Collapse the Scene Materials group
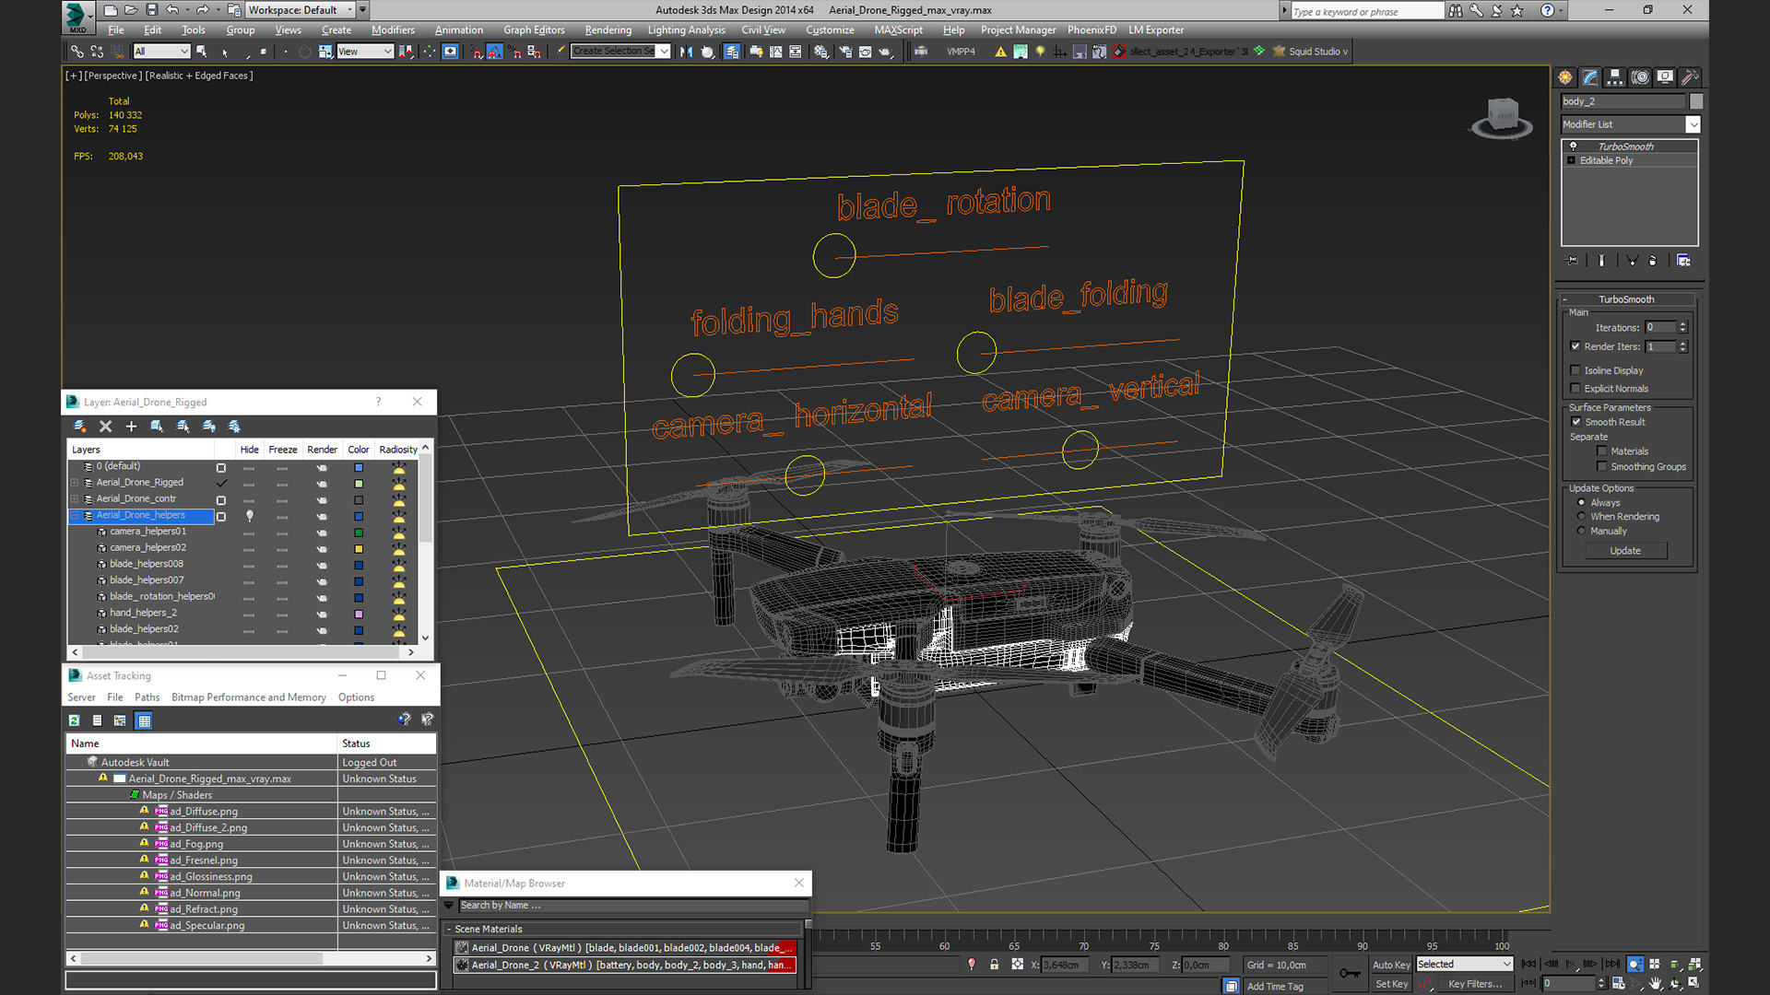 click(x=449, y=930)
